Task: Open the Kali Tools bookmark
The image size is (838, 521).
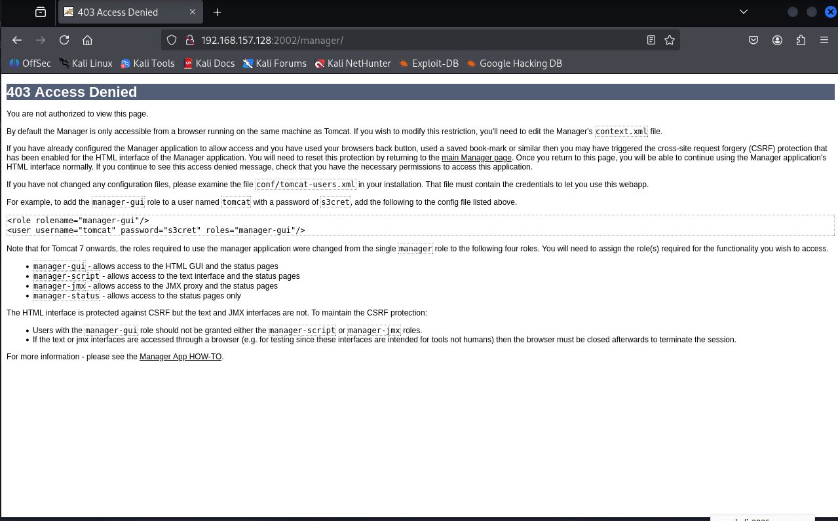Action: [147, 63]
